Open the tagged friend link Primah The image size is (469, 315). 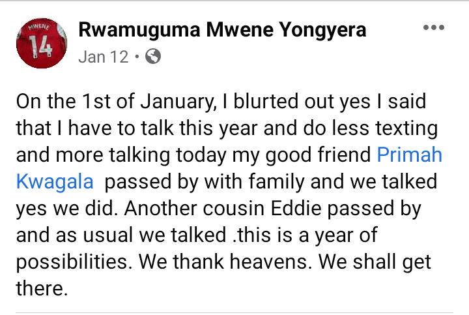pos(410,155)
